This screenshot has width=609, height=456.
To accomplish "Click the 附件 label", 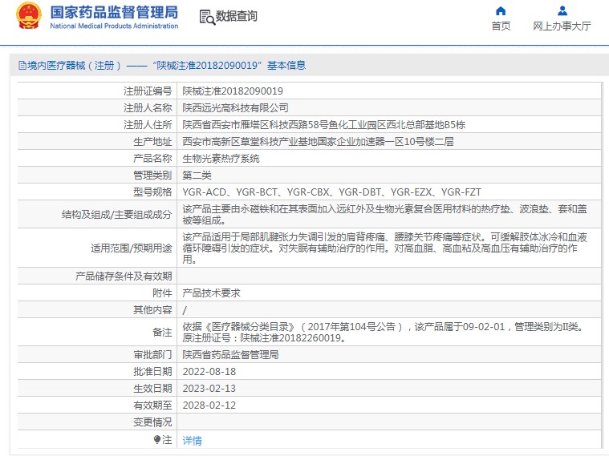I will 162,293.
